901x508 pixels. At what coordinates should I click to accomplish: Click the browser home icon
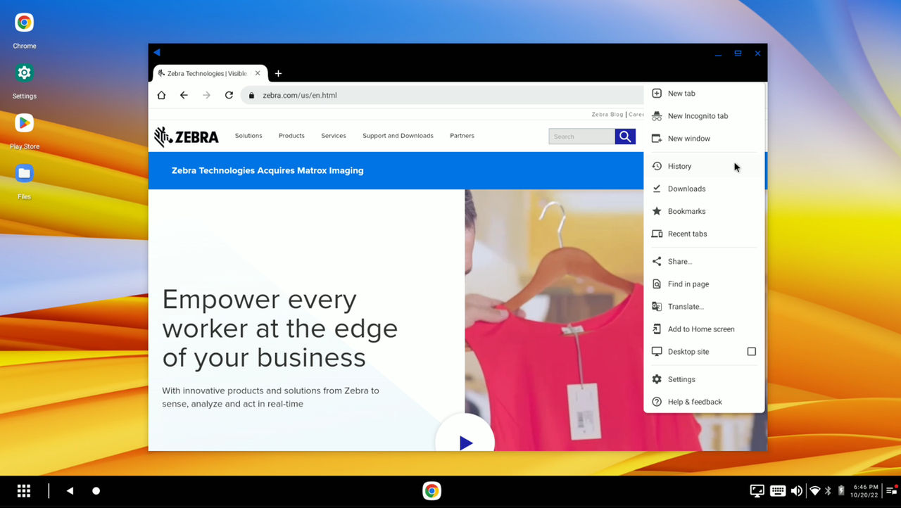tap(161, 95)
